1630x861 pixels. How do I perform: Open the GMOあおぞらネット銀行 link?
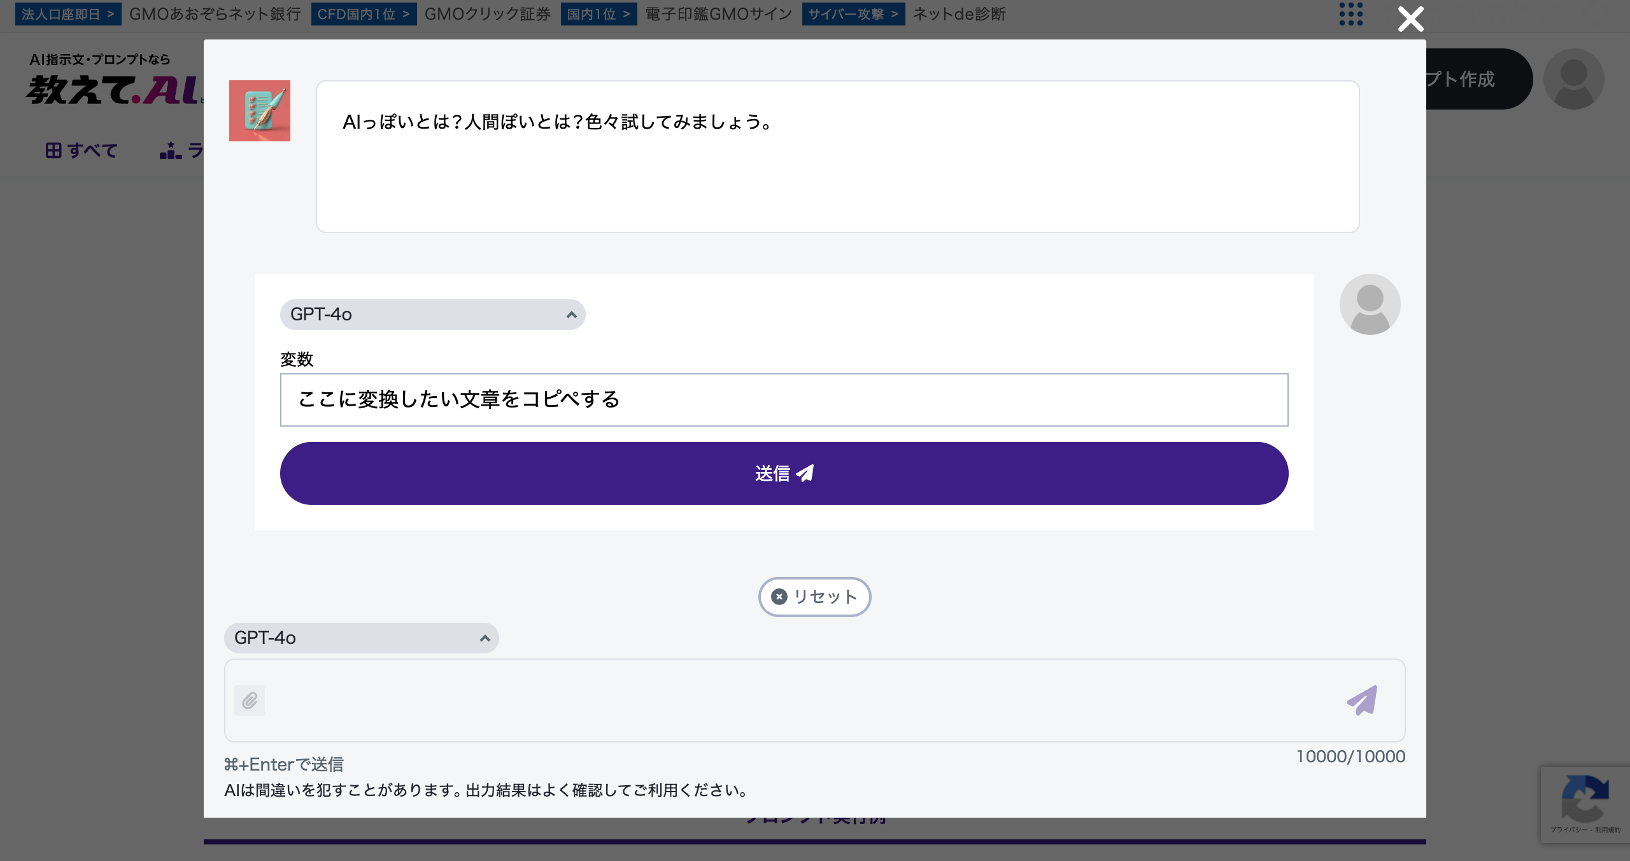pyautogui.click(x=215, y=14)
